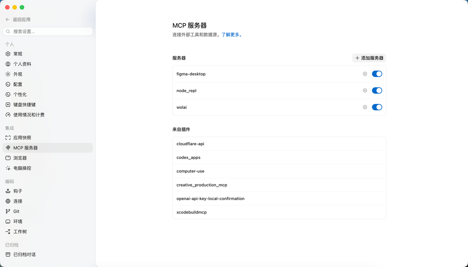Viewport: 468px width, 267px height.
Task: Open 键盘快捷键 settings
Action: pos(48,105)
